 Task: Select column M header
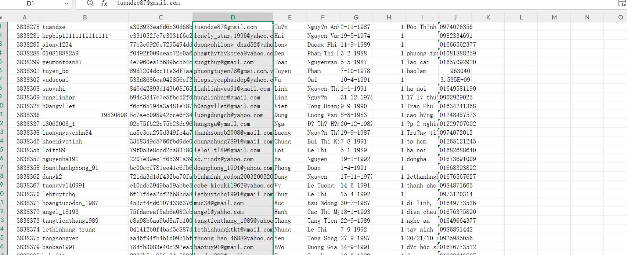click(554, 17)
